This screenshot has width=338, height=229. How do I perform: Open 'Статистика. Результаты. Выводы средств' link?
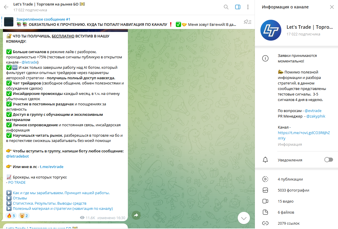50,203
